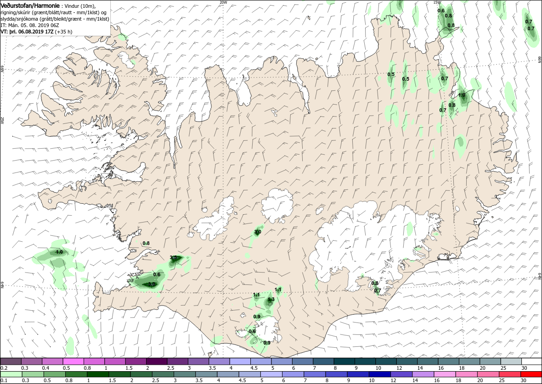Click the bright red swatch labeled 30
Image resolution: width=542 pixels, height=384 pixels.
coord(531,375)
